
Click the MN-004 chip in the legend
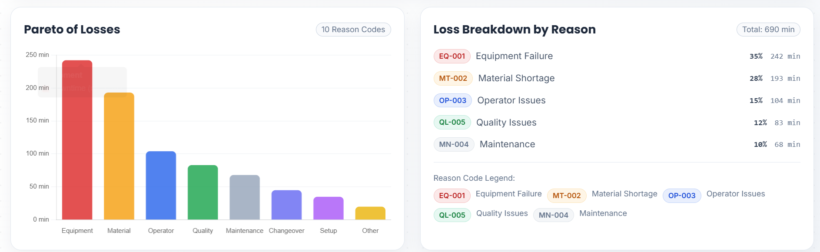click(553, 215)
